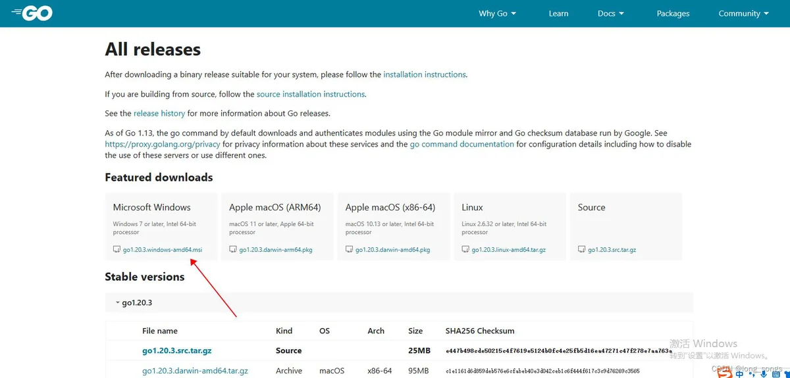Open the https://proxy.golang.org/privacy link

click(x=163, y=144)
